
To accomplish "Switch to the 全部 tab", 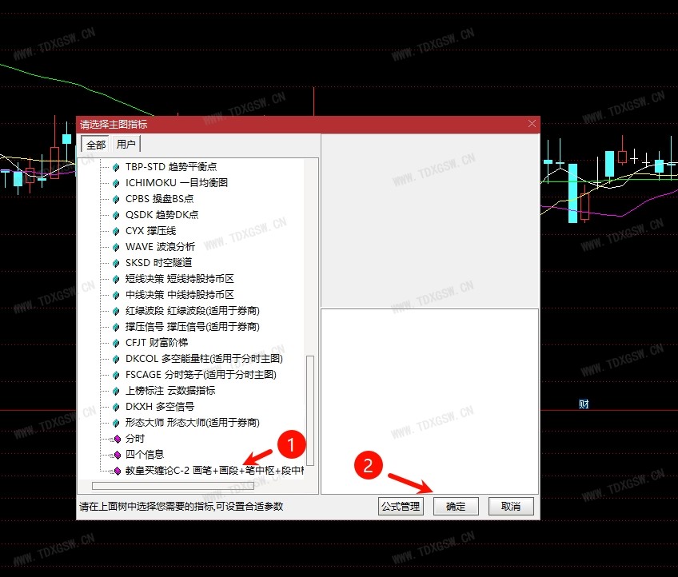I will tap(96, 145).
